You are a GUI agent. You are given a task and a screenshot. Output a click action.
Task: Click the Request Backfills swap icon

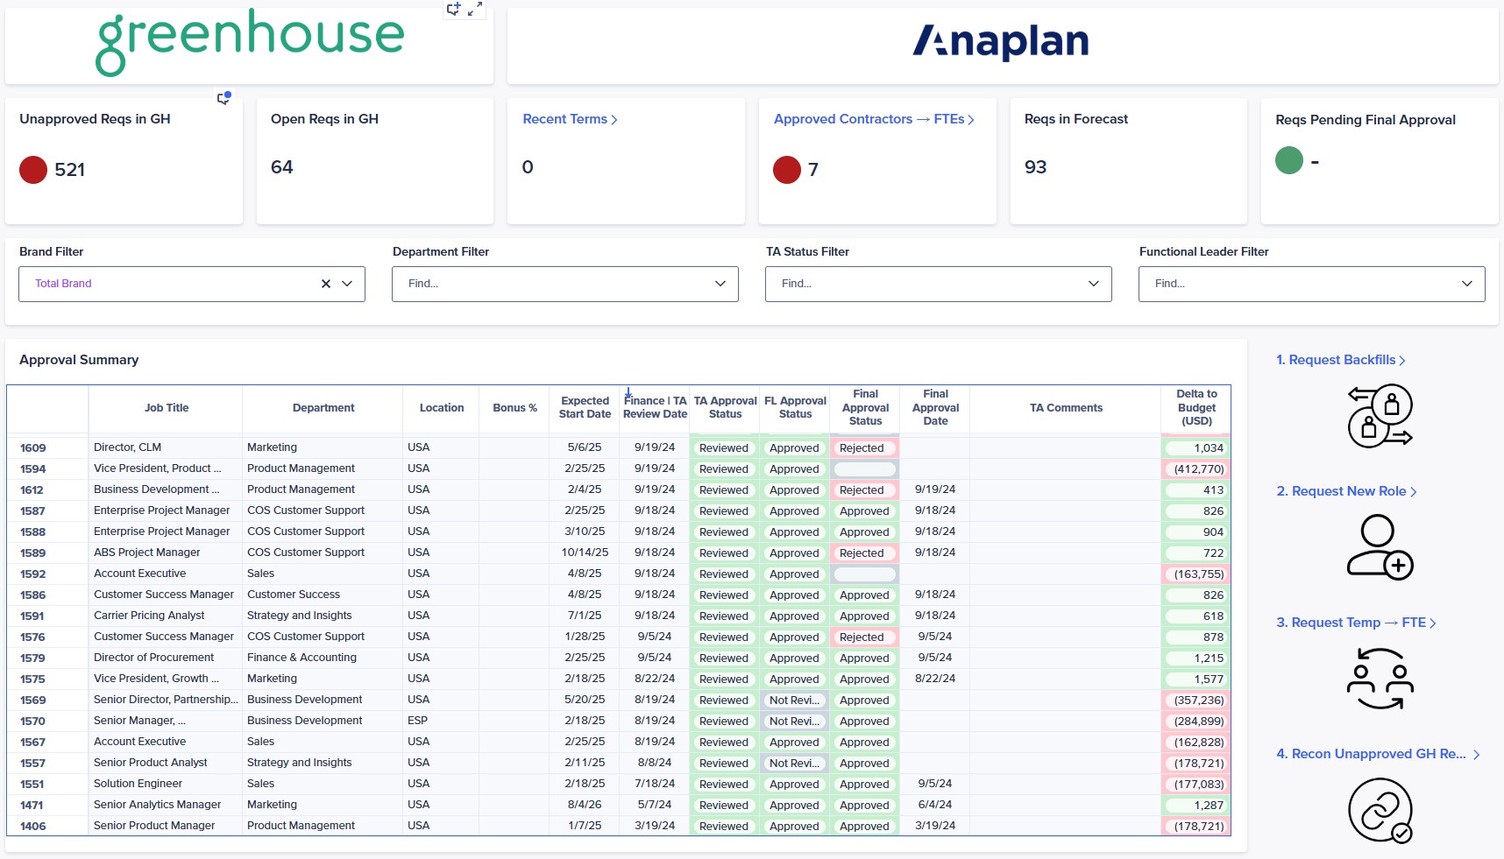1380,416
